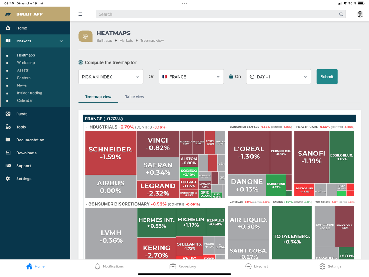The image size is (369, 277).
Task: Click the Markets breadcrumb link
Action: [x=126, y=41]
